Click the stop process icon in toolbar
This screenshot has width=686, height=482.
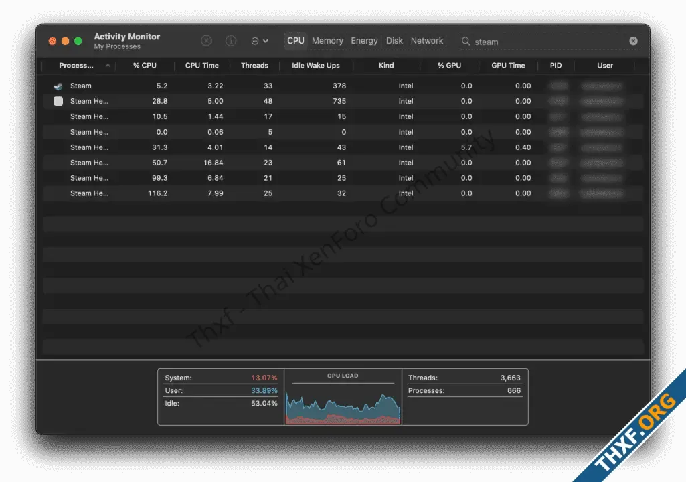pyautogui.click(x=207, y=41)
